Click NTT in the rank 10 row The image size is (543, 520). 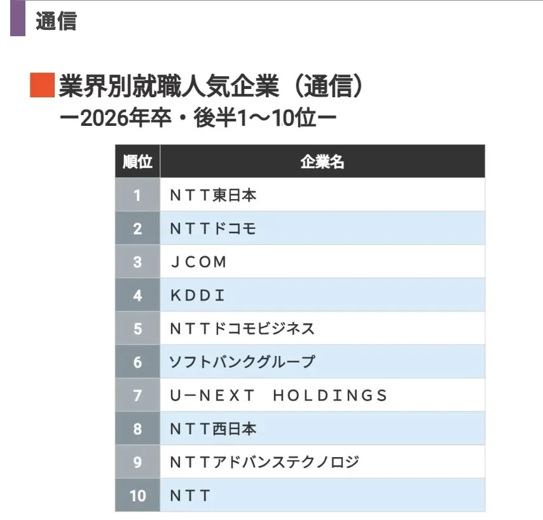pyautogui.click(x=190, y=495)
